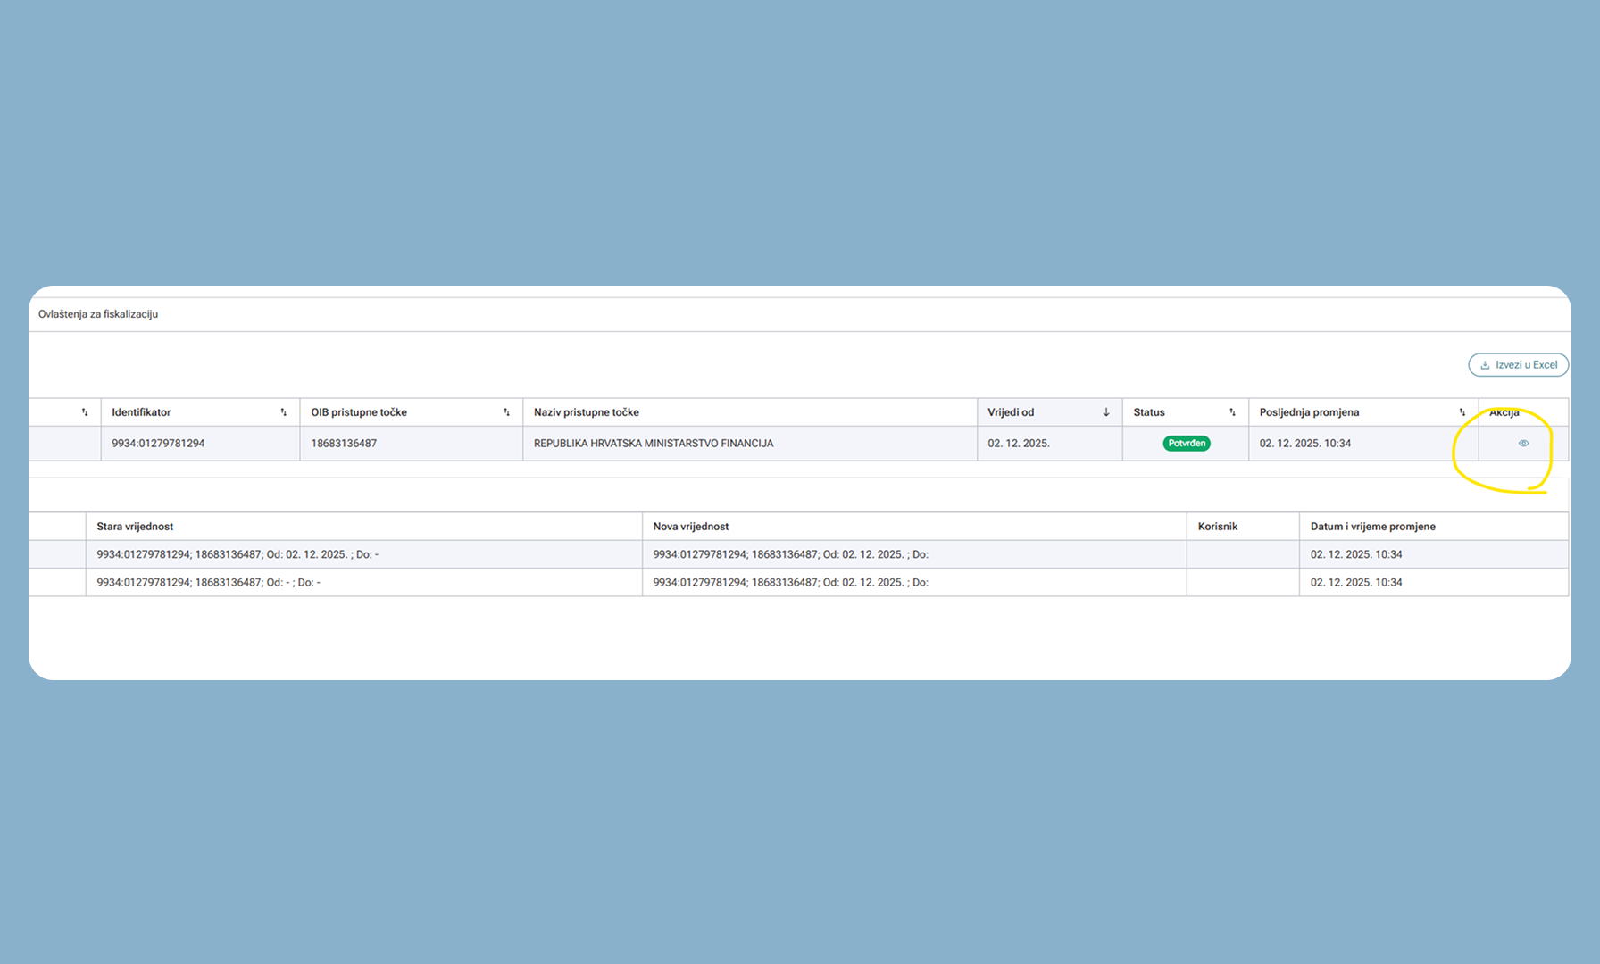This screenshot has width=1600, height=964.
Task: Click sort icon in Identifikator column header
Action: click(284, 412)
